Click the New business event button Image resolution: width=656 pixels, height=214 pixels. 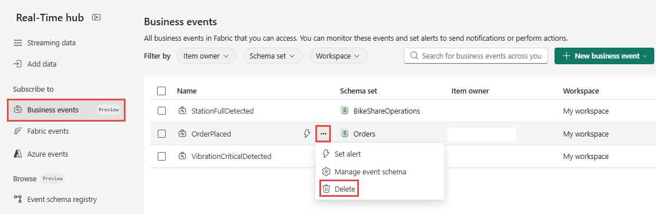604,56
